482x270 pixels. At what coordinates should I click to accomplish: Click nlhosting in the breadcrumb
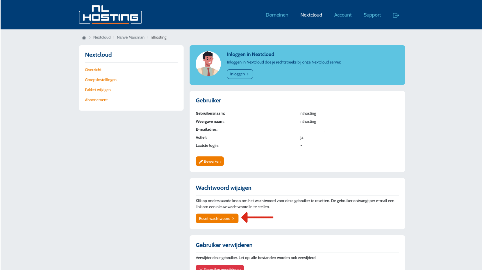(158, 37)
